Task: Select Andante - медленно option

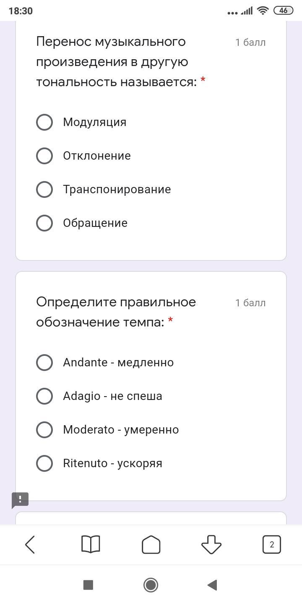Action: [44, 363]
